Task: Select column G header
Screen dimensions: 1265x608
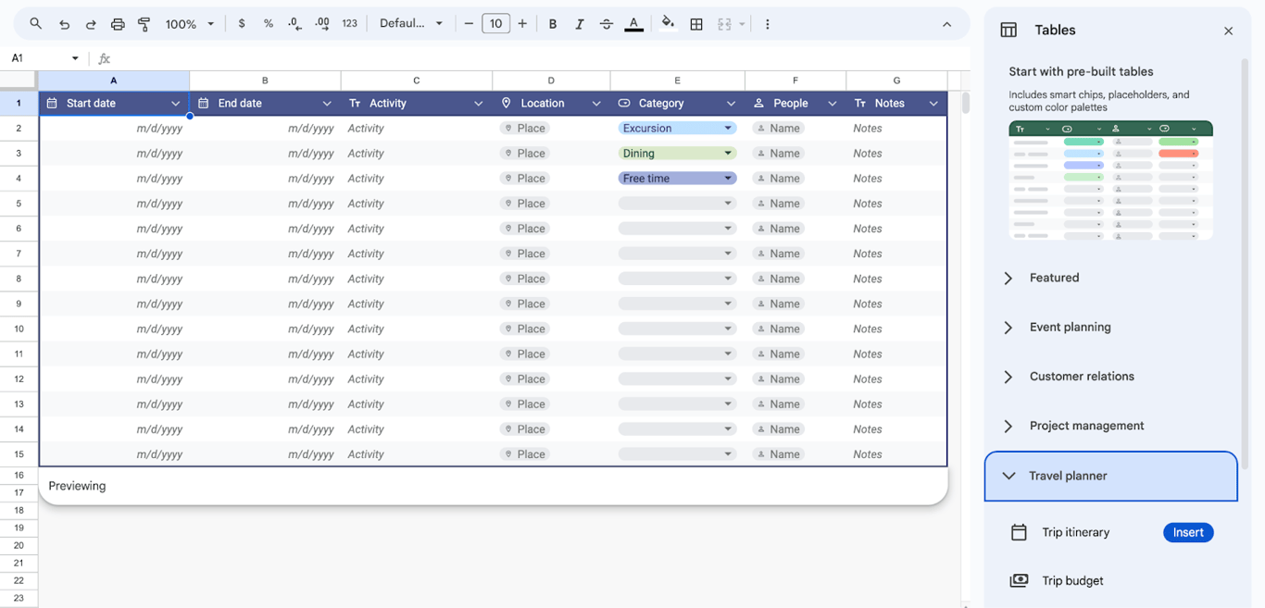Action: click(896, 81)
